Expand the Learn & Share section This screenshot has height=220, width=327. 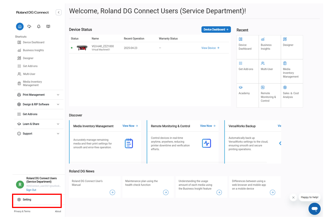[x=38, y=124]
